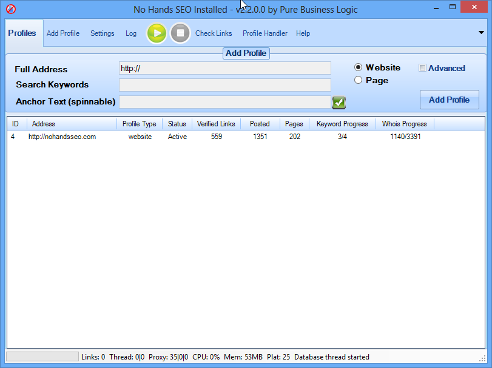Click the red app icon in title bar
Viewport: 492px width, 368px height.
pos(10,10)
